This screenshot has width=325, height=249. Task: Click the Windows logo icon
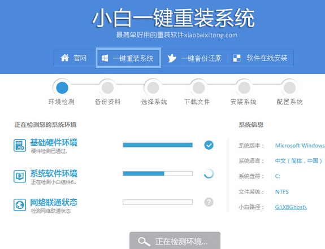pos(105,58)
